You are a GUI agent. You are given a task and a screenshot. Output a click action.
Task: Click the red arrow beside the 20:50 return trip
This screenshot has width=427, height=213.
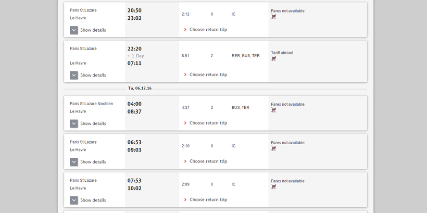(185, 30)
